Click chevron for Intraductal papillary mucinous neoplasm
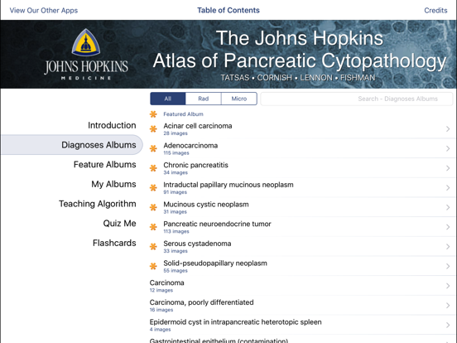Image resolution: width=457 pixels, height=343 pixels. (448, 188)
